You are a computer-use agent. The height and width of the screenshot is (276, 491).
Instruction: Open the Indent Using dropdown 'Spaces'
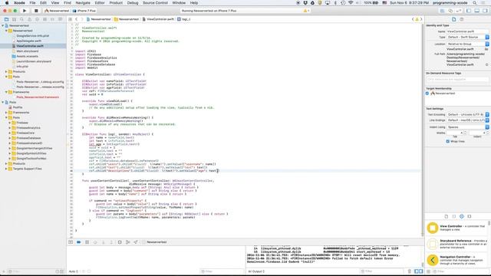click(x=468, y=127)
